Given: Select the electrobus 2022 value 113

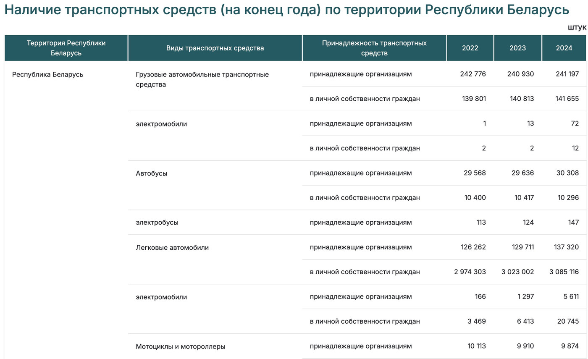Looking at the screenshot, I should click(480, 223).
